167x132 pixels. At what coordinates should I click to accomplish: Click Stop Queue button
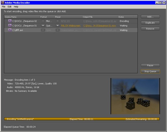tap(150, 71)
